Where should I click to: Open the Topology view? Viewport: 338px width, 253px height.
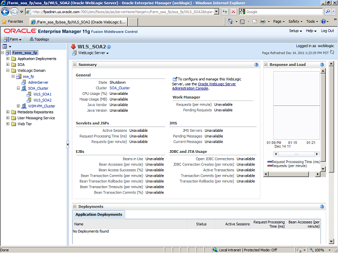tap(40, 39)
